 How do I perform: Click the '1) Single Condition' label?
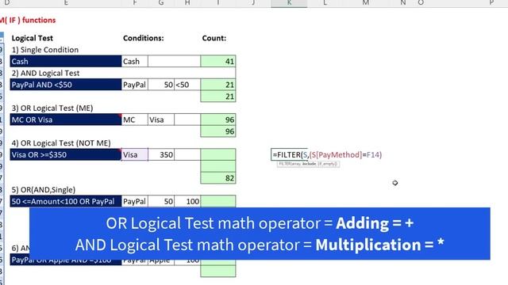click(45, 50)
